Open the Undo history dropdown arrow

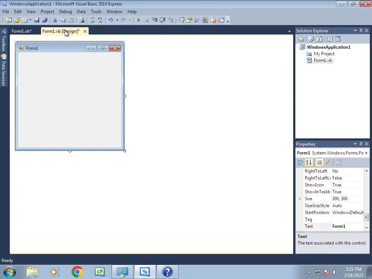[x=117, y=20]
